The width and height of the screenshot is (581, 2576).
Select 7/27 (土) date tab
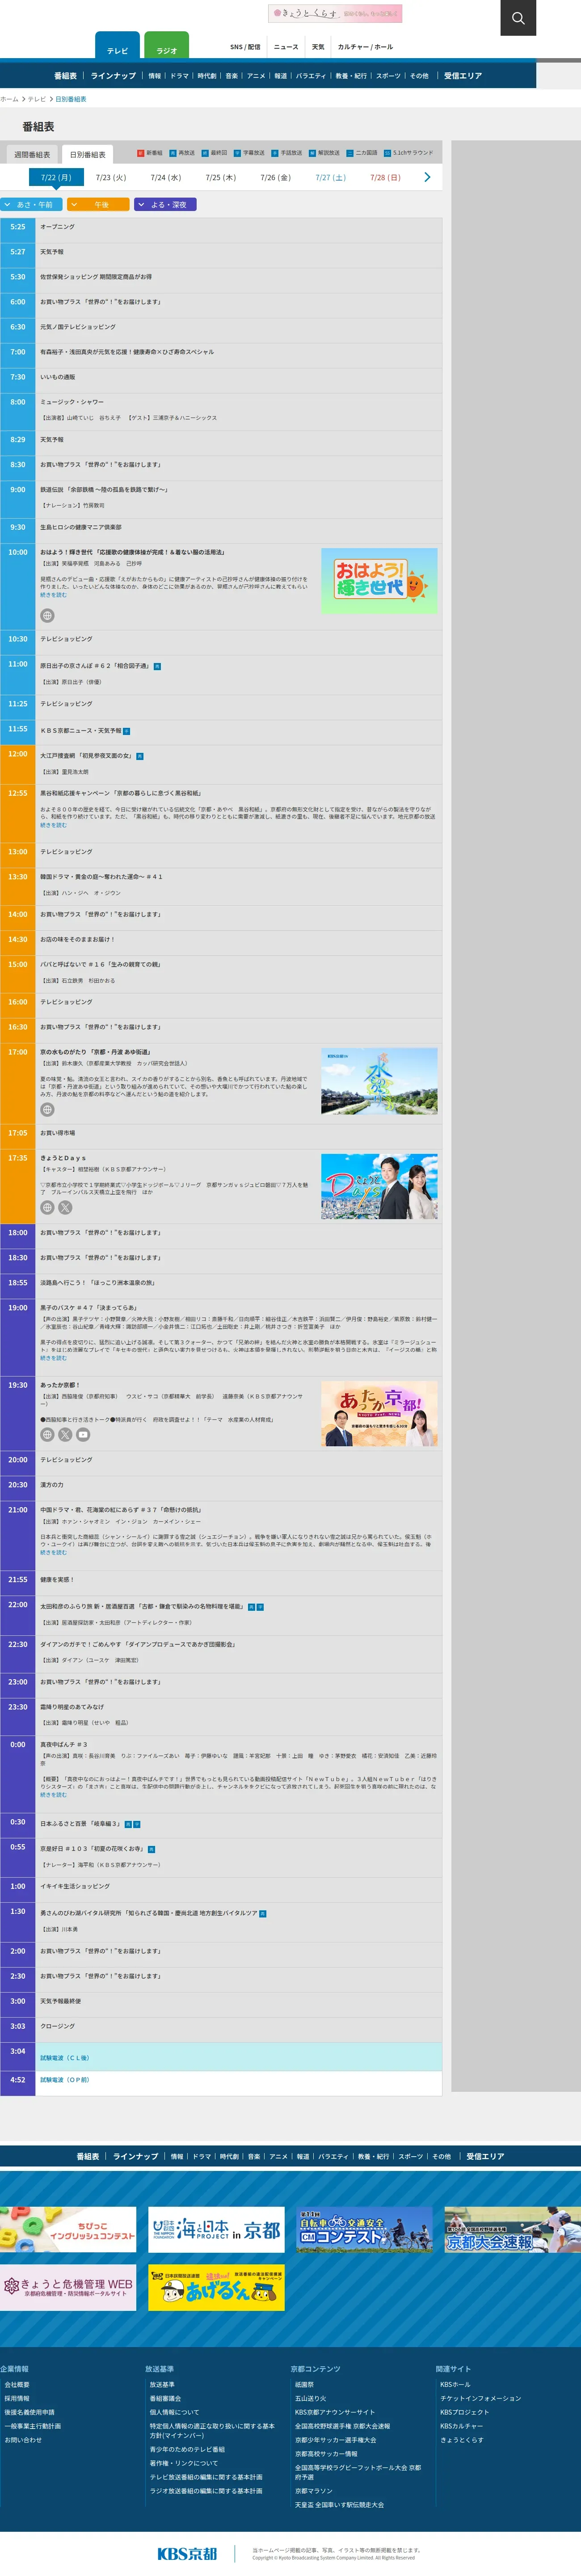(x=331, y=177)
